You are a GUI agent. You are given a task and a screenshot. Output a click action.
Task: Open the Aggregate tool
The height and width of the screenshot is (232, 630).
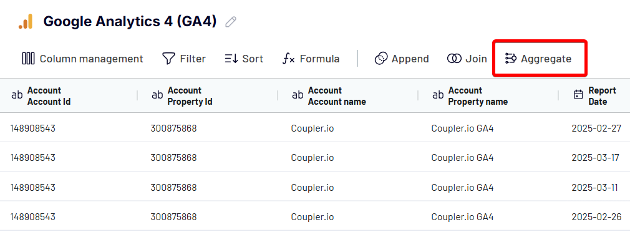(538, 59)
